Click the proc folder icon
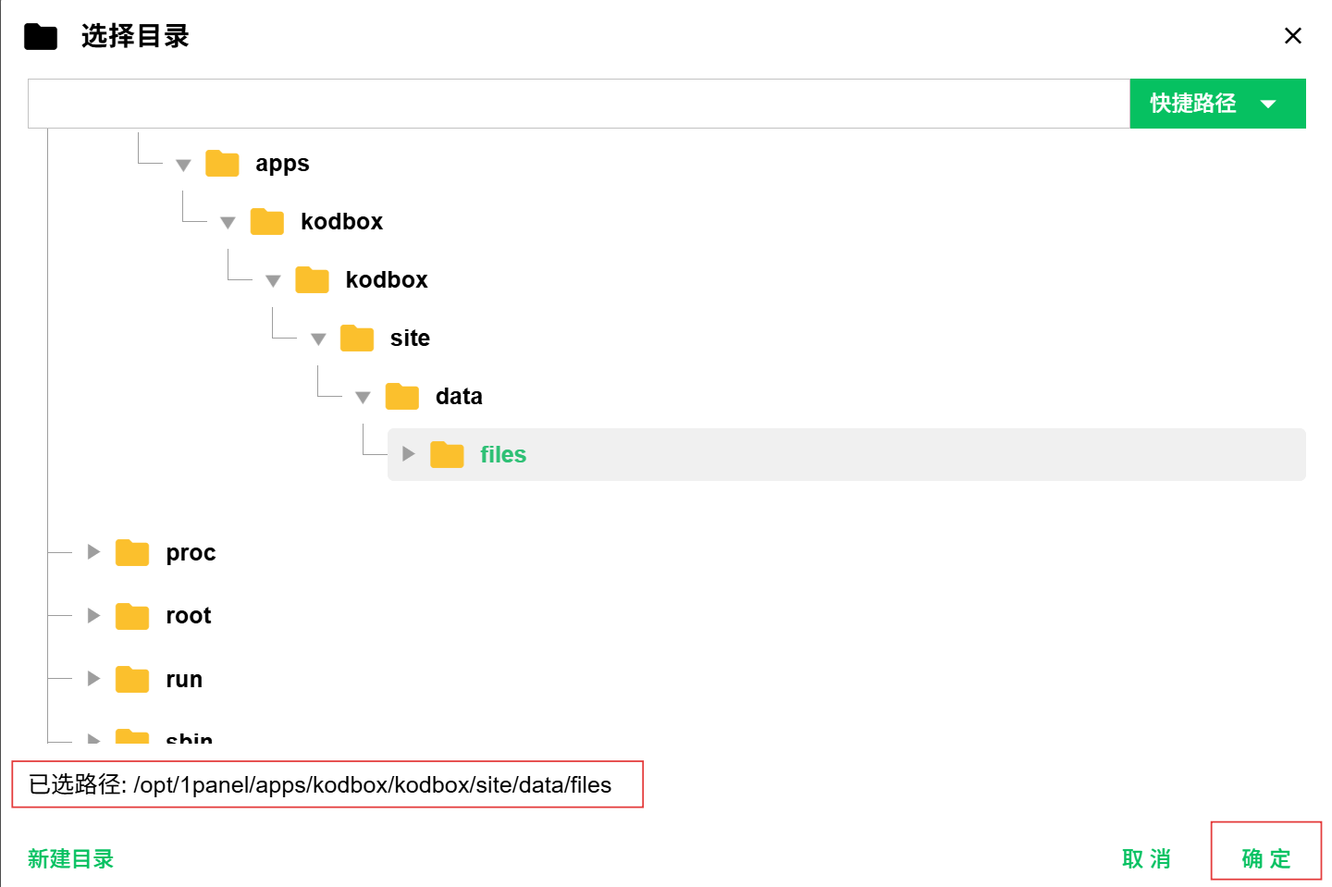This screenshot has height=887, width=1332. point(132,553)
